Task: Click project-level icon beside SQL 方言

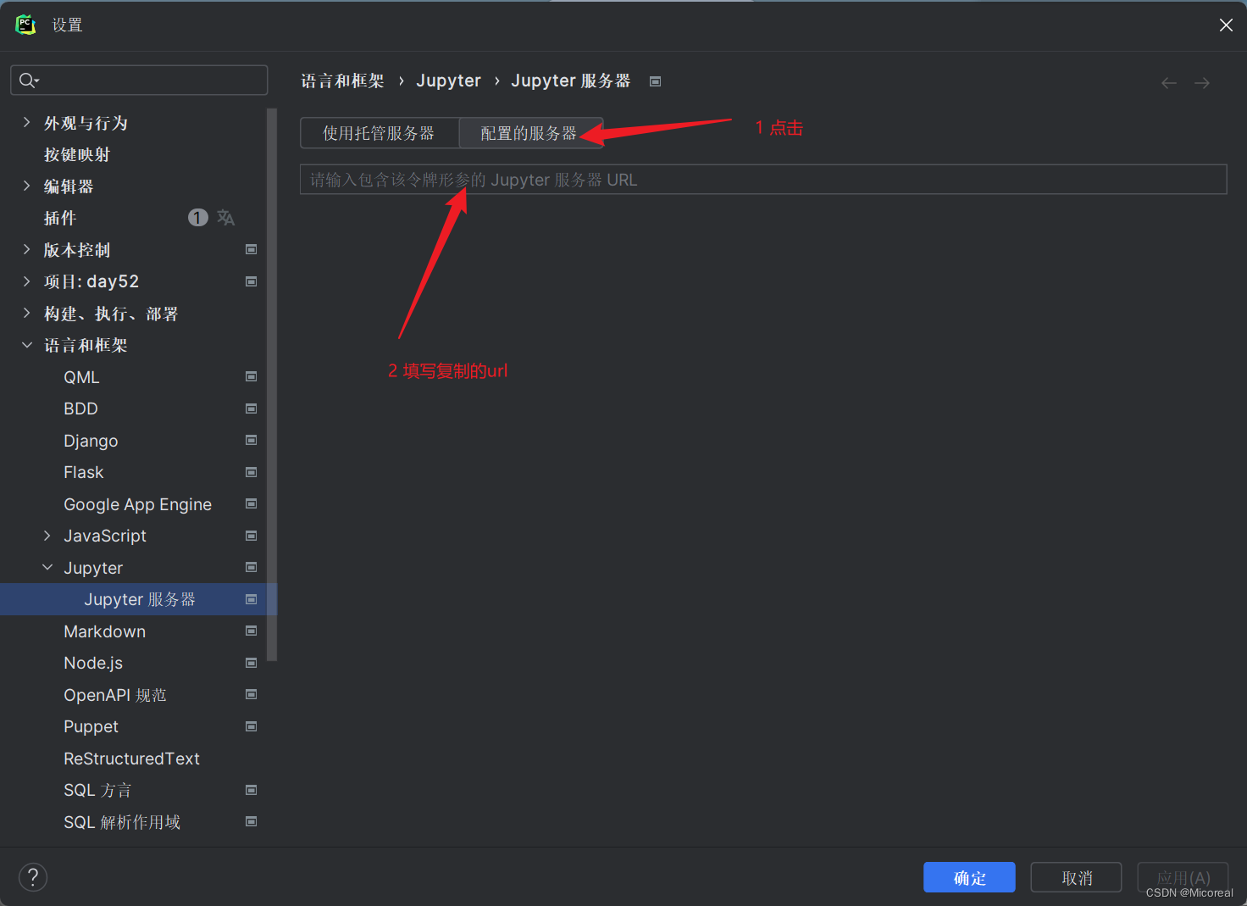Action: [251, 790]
